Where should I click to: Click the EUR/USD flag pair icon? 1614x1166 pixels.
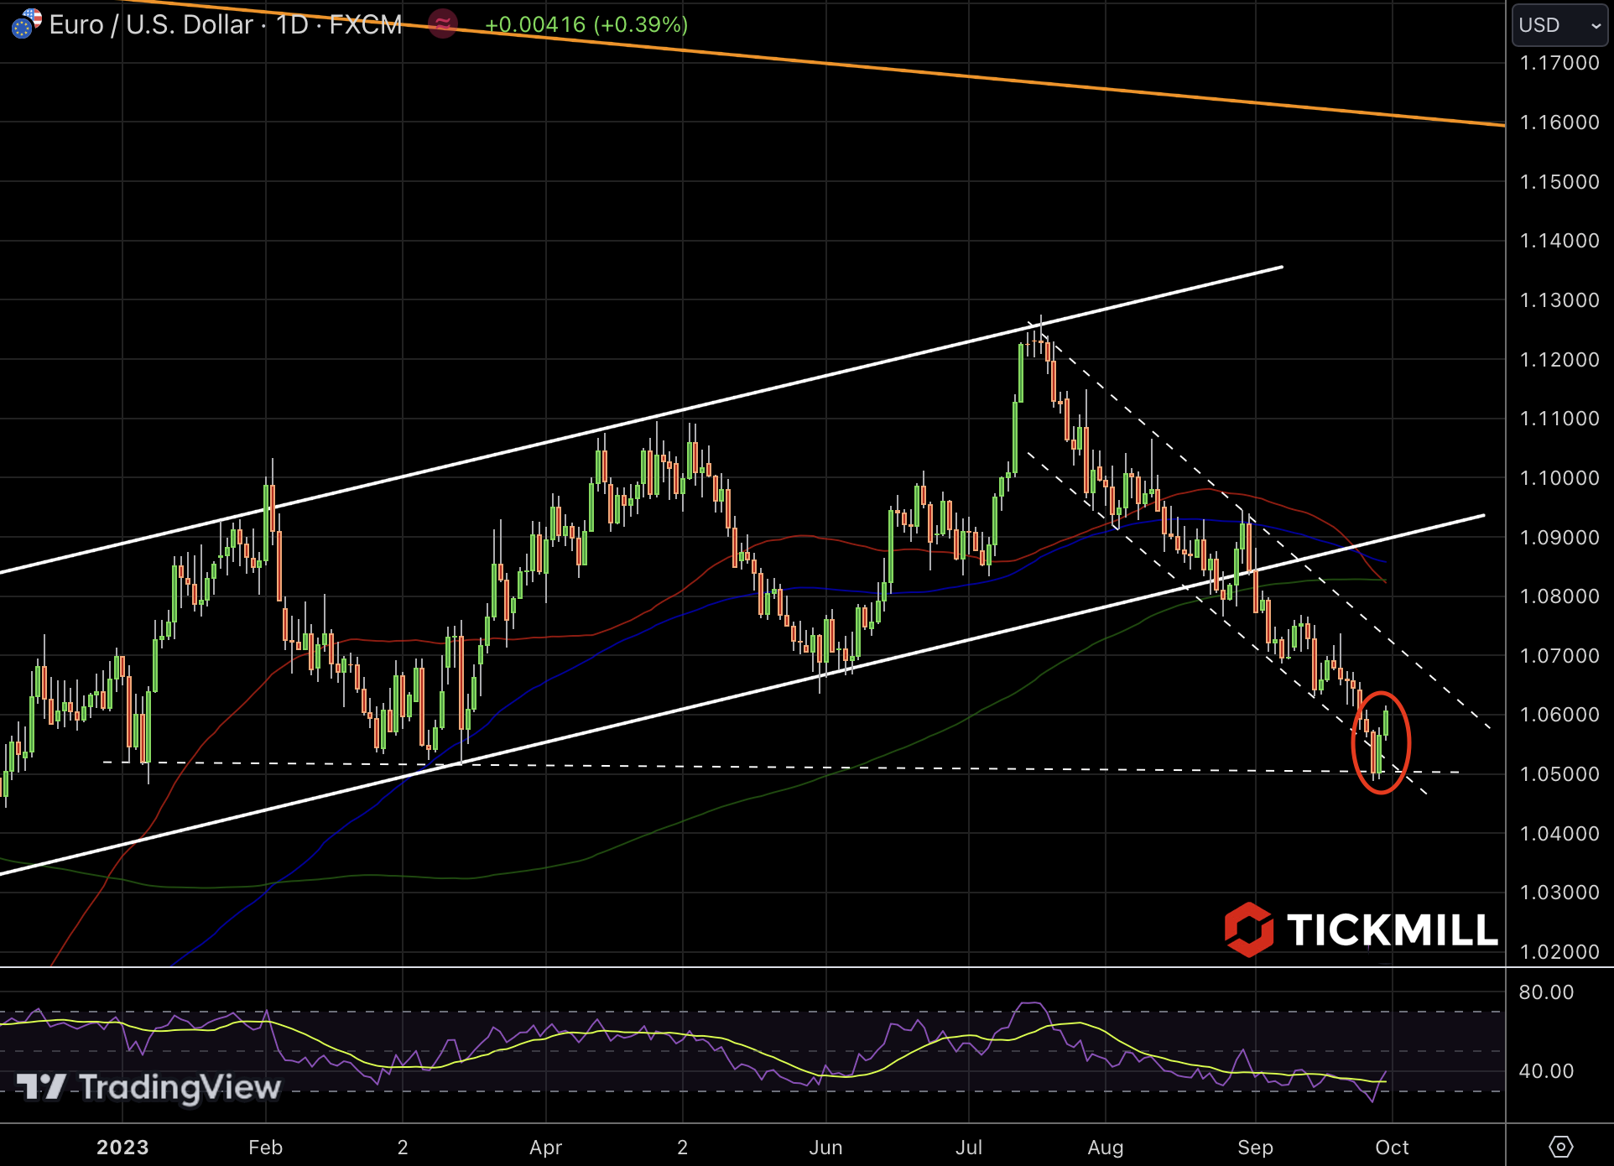[x=26, y=23]
